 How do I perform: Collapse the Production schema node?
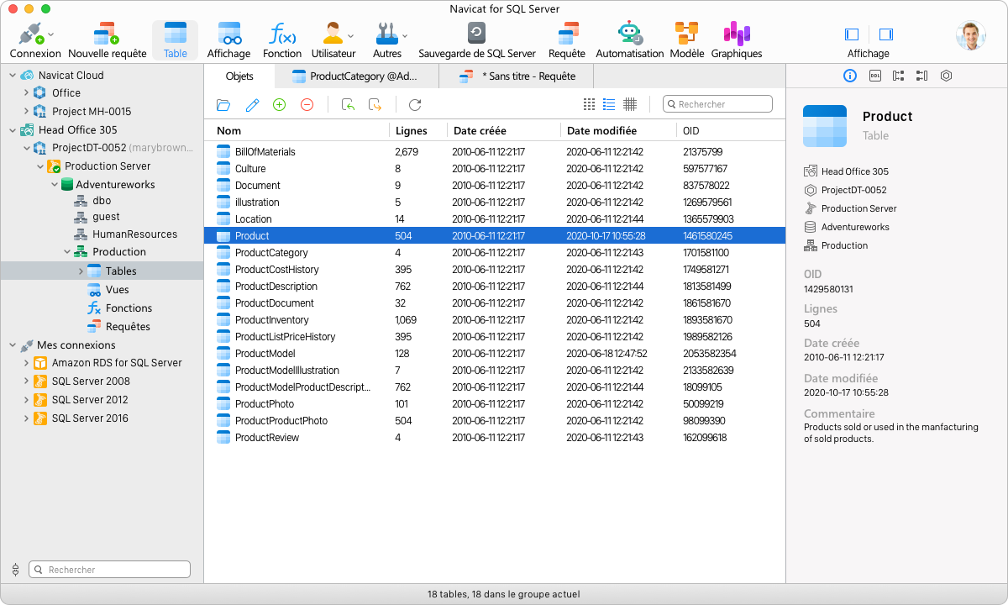pos(67,252)
